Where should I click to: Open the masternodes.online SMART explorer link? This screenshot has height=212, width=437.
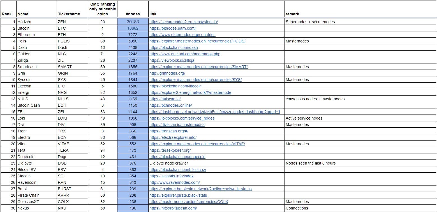pos(198,67)
